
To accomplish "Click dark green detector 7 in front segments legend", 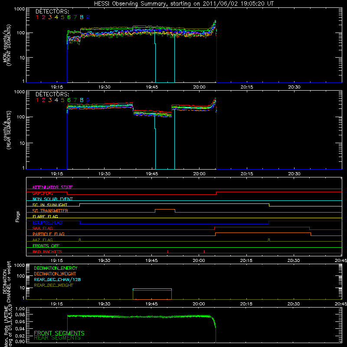I will tap(75, 17).
